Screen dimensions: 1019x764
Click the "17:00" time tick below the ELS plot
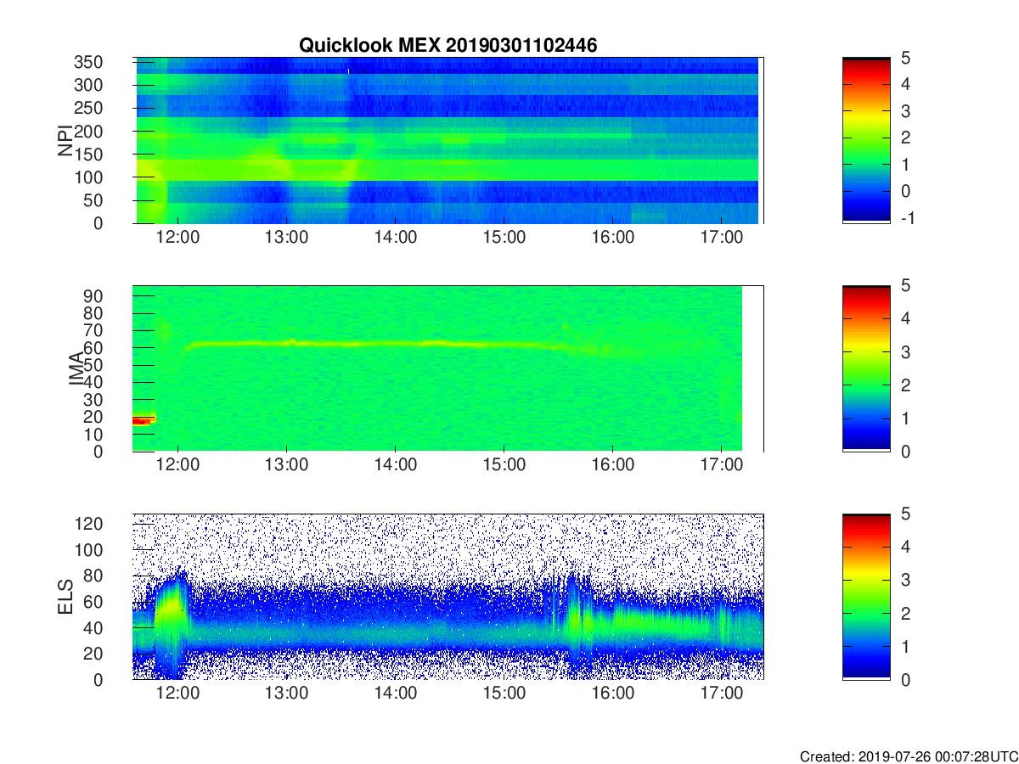720,694
